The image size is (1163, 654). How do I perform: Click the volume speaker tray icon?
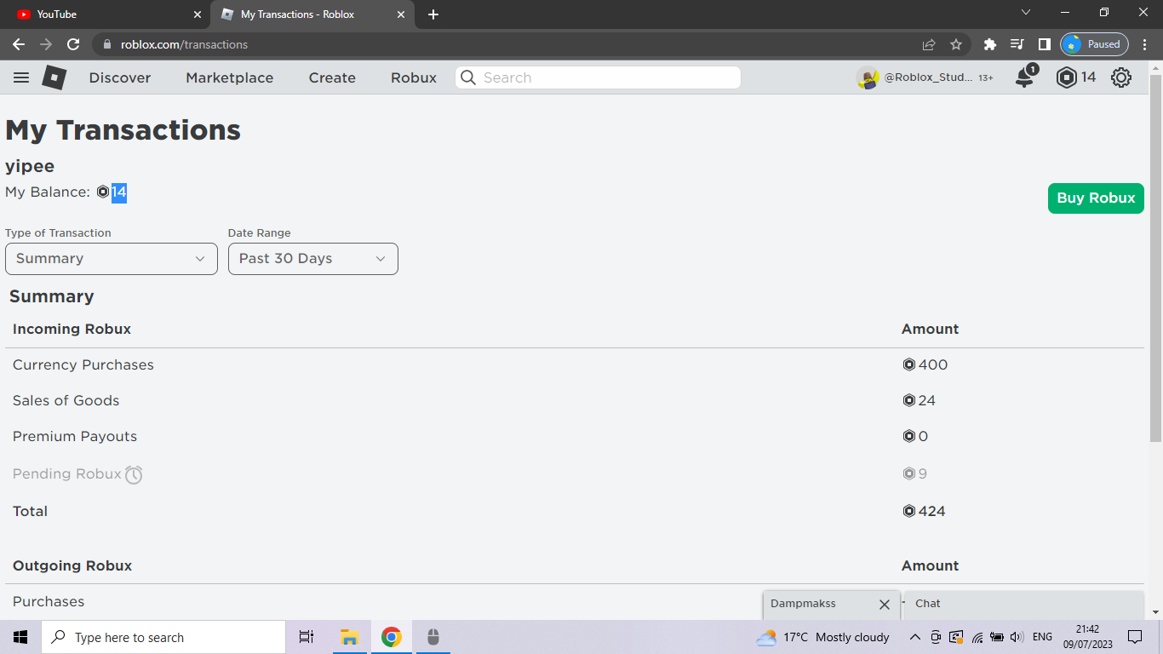[1017, 637]
